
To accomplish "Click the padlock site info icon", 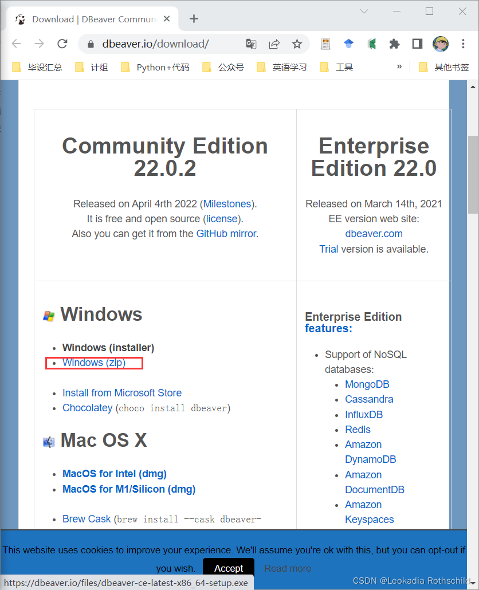I will (91, 44).
